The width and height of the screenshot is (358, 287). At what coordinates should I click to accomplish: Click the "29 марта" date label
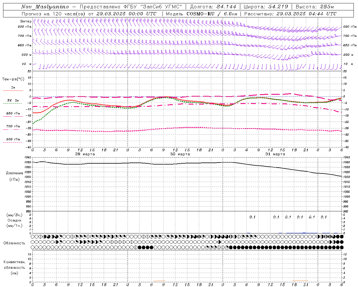coord(85,154)
